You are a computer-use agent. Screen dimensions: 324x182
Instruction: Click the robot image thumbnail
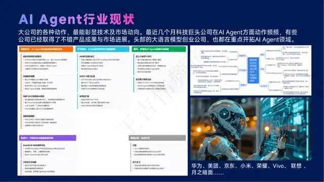251,129
